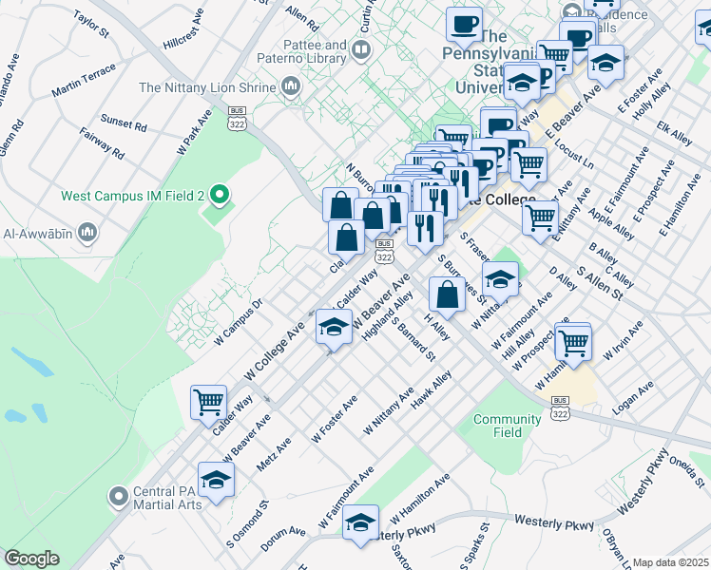The width and height of the screenshot is (711, 570).
Task: Open the shopping cart marker near E Nittany Ave
Action: point(540,217)
